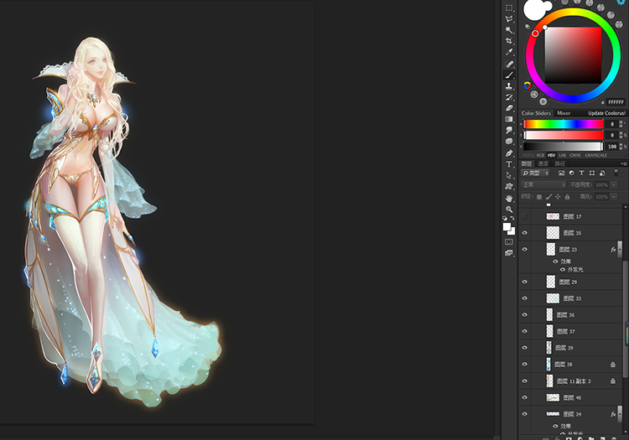This screenshot has width=629, height=440.
Task: Select the Pen tool
Action: [x=509, y=153]
